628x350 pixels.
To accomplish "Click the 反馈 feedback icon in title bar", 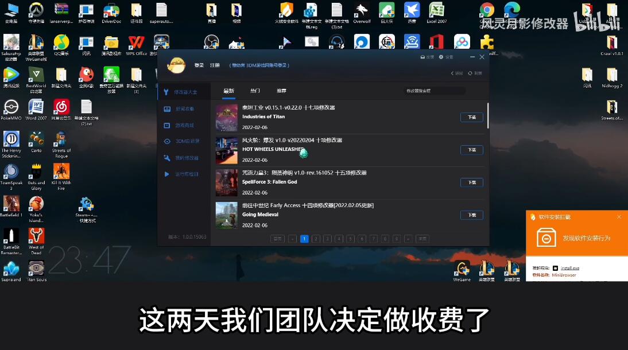I will point(423,57).
